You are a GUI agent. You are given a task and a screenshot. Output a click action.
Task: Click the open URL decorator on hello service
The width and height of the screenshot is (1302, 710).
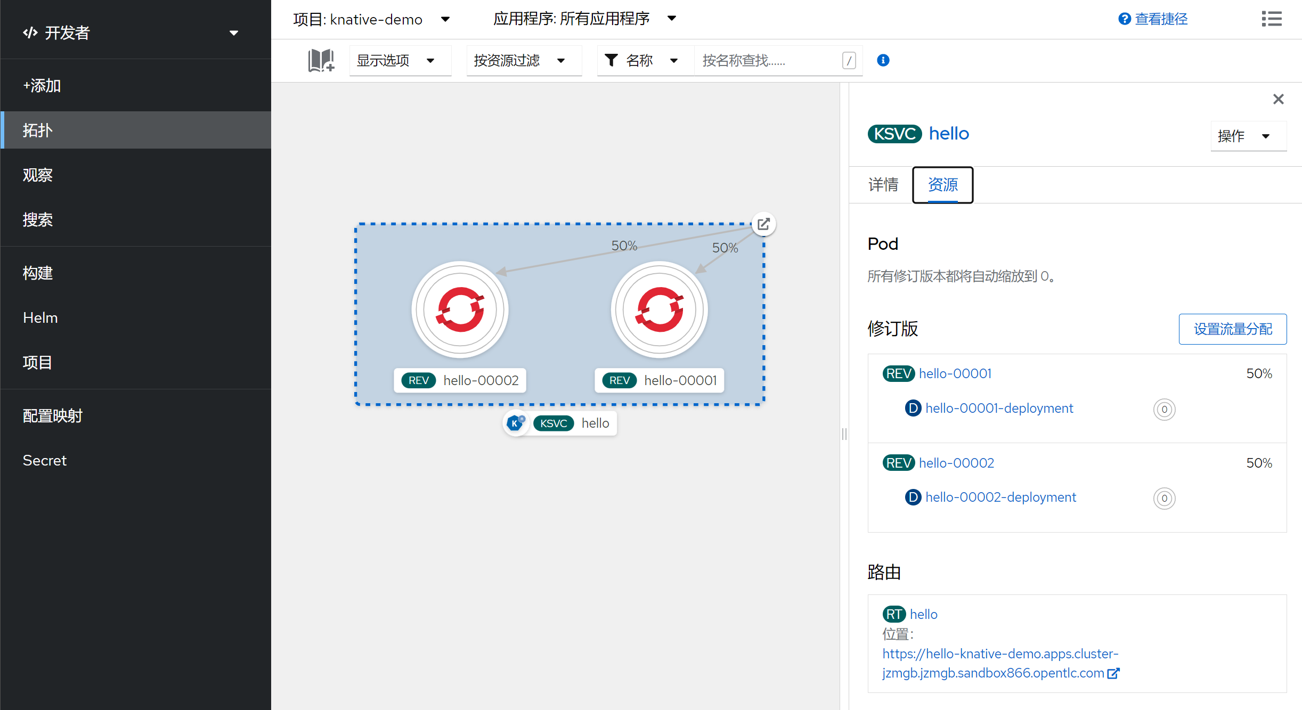click(x=763, y=224)
